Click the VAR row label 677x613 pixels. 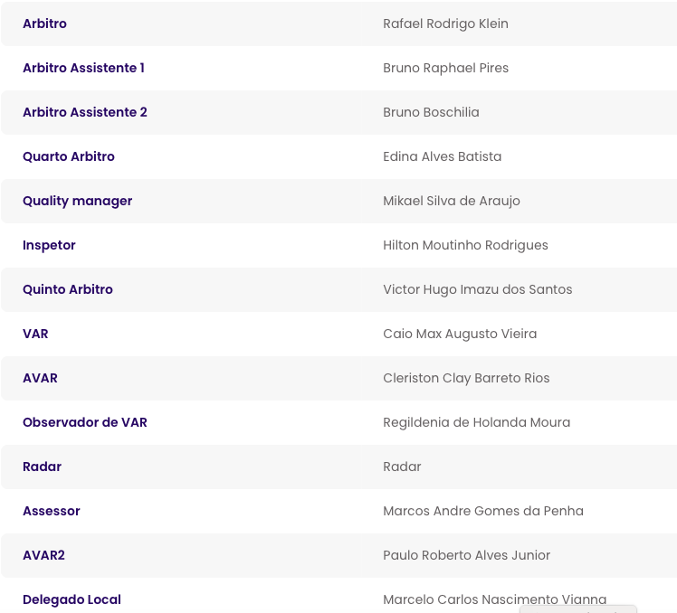(35, 334)
